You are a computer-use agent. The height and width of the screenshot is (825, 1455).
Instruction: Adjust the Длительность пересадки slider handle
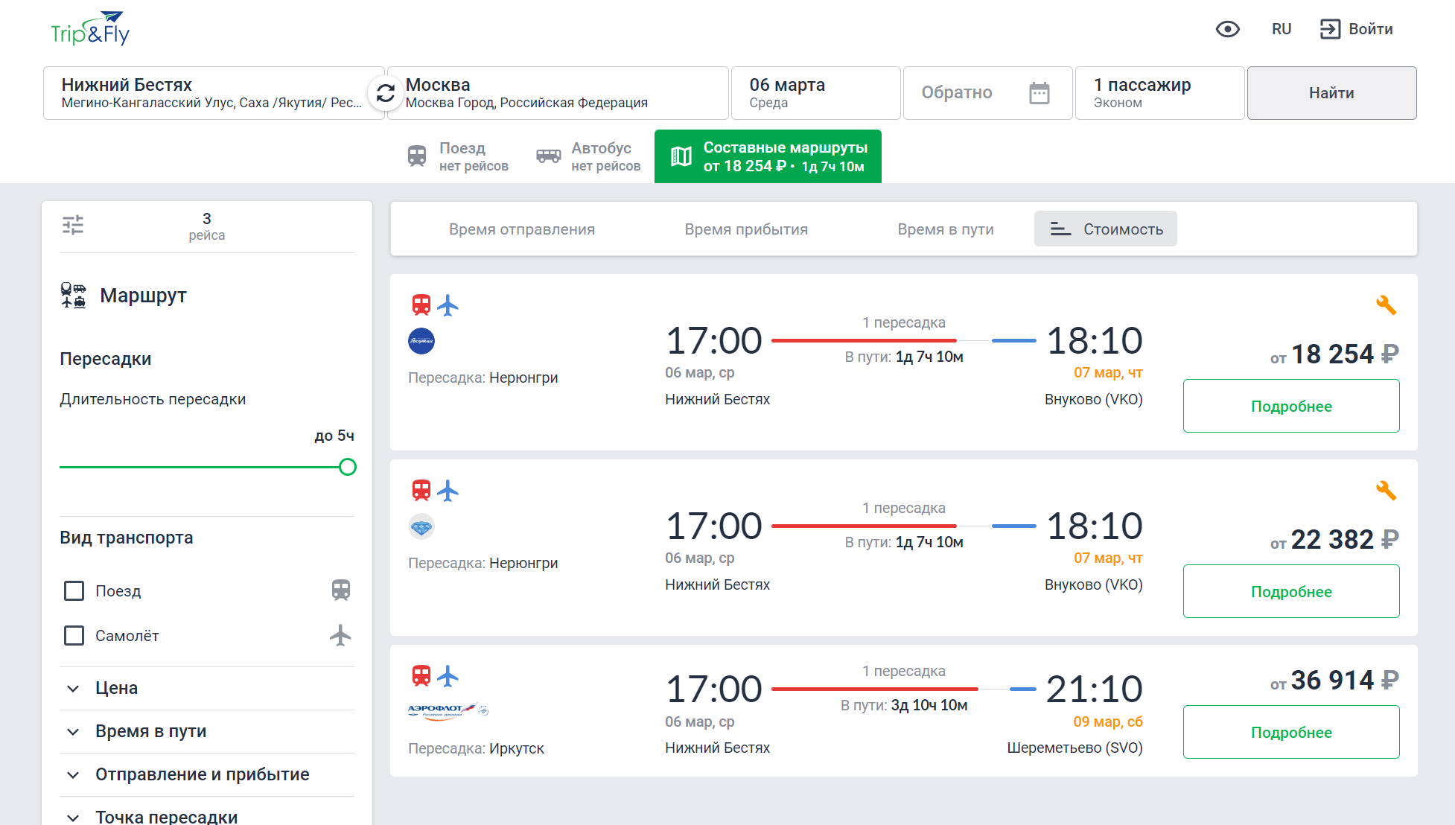[347, 467]
